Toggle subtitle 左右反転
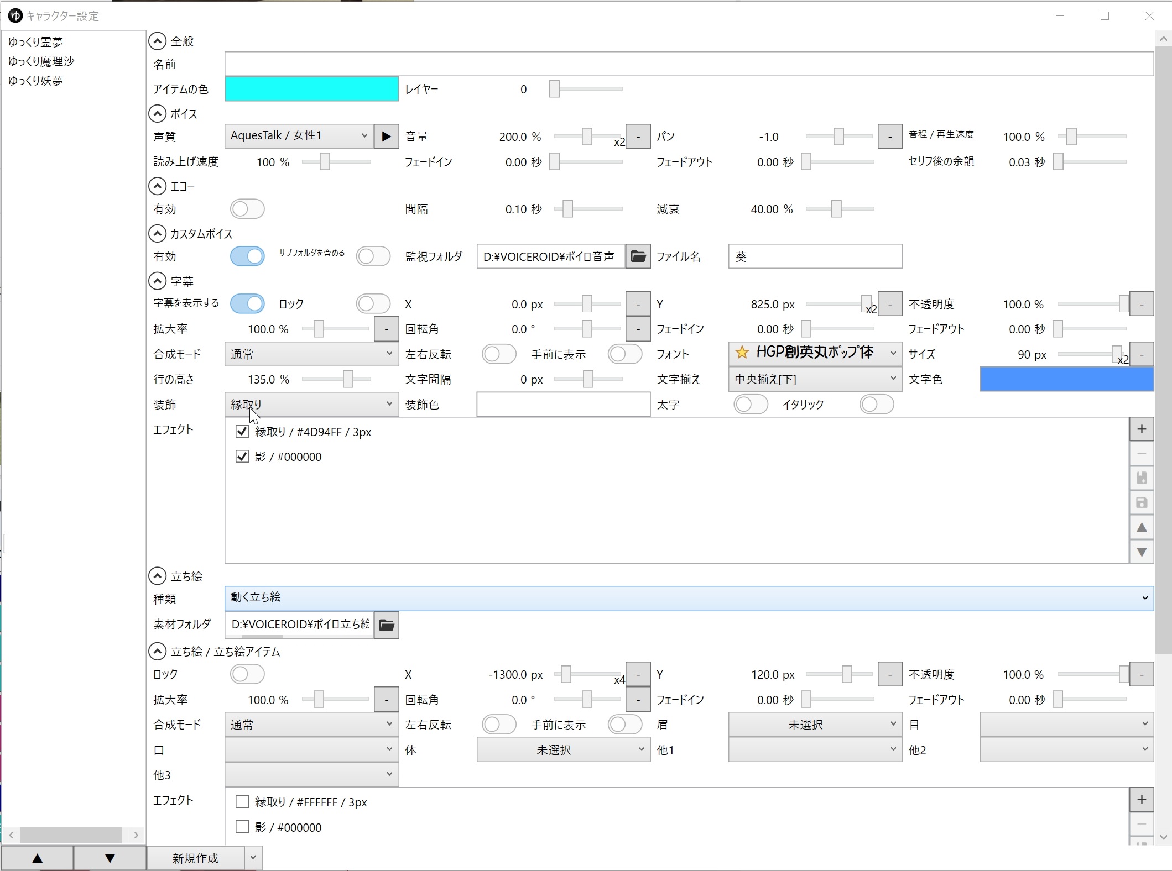 tap(499, 354)
